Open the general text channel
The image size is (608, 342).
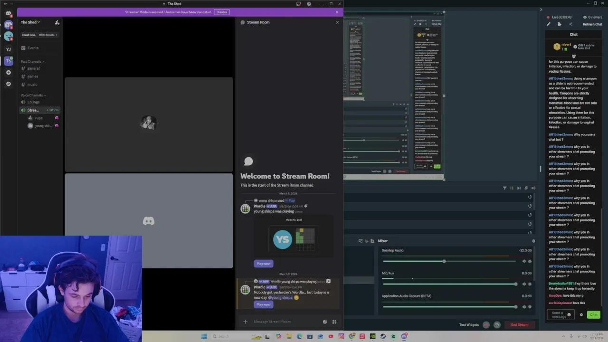(33, 68)
